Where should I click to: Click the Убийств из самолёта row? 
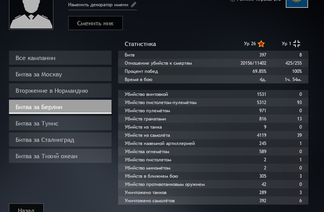pos(213,135)
